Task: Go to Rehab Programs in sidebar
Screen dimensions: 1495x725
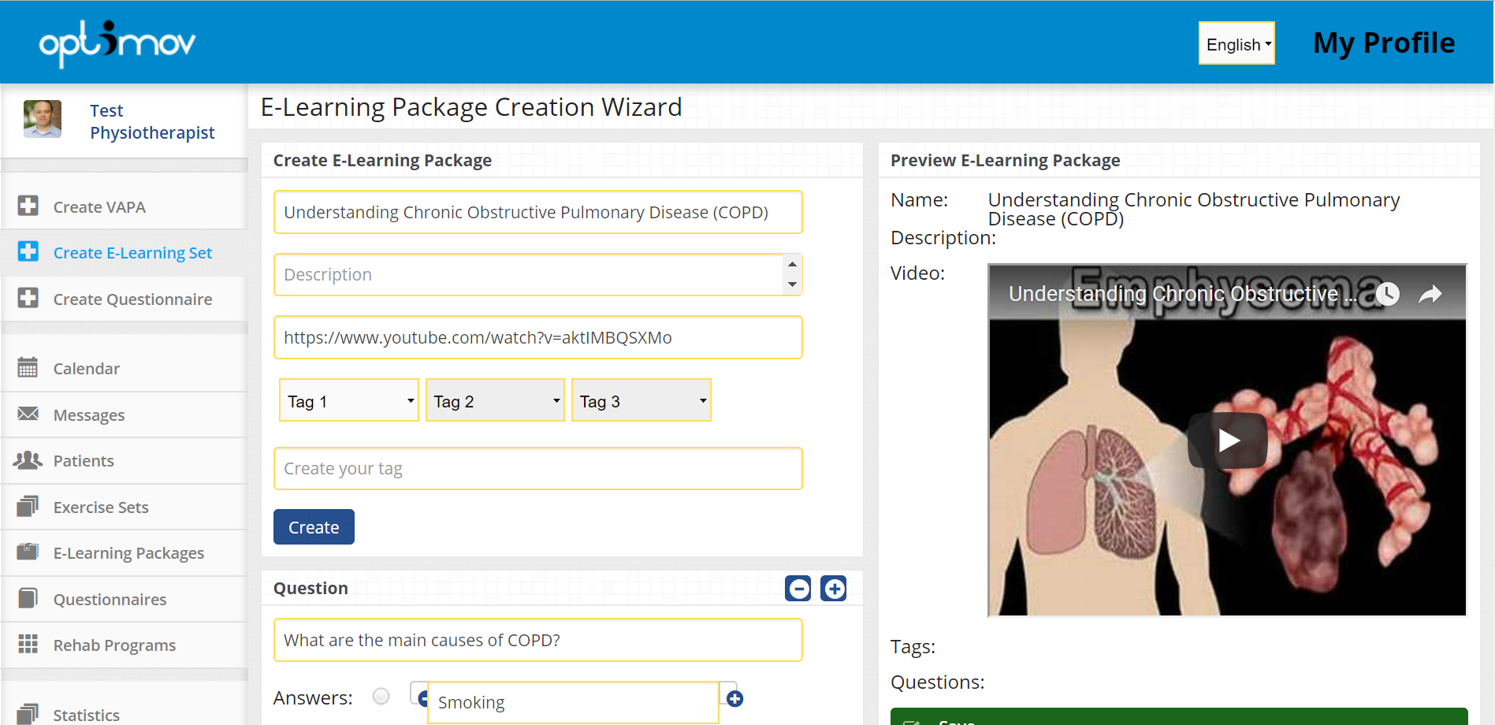Action: coord(125,645)
